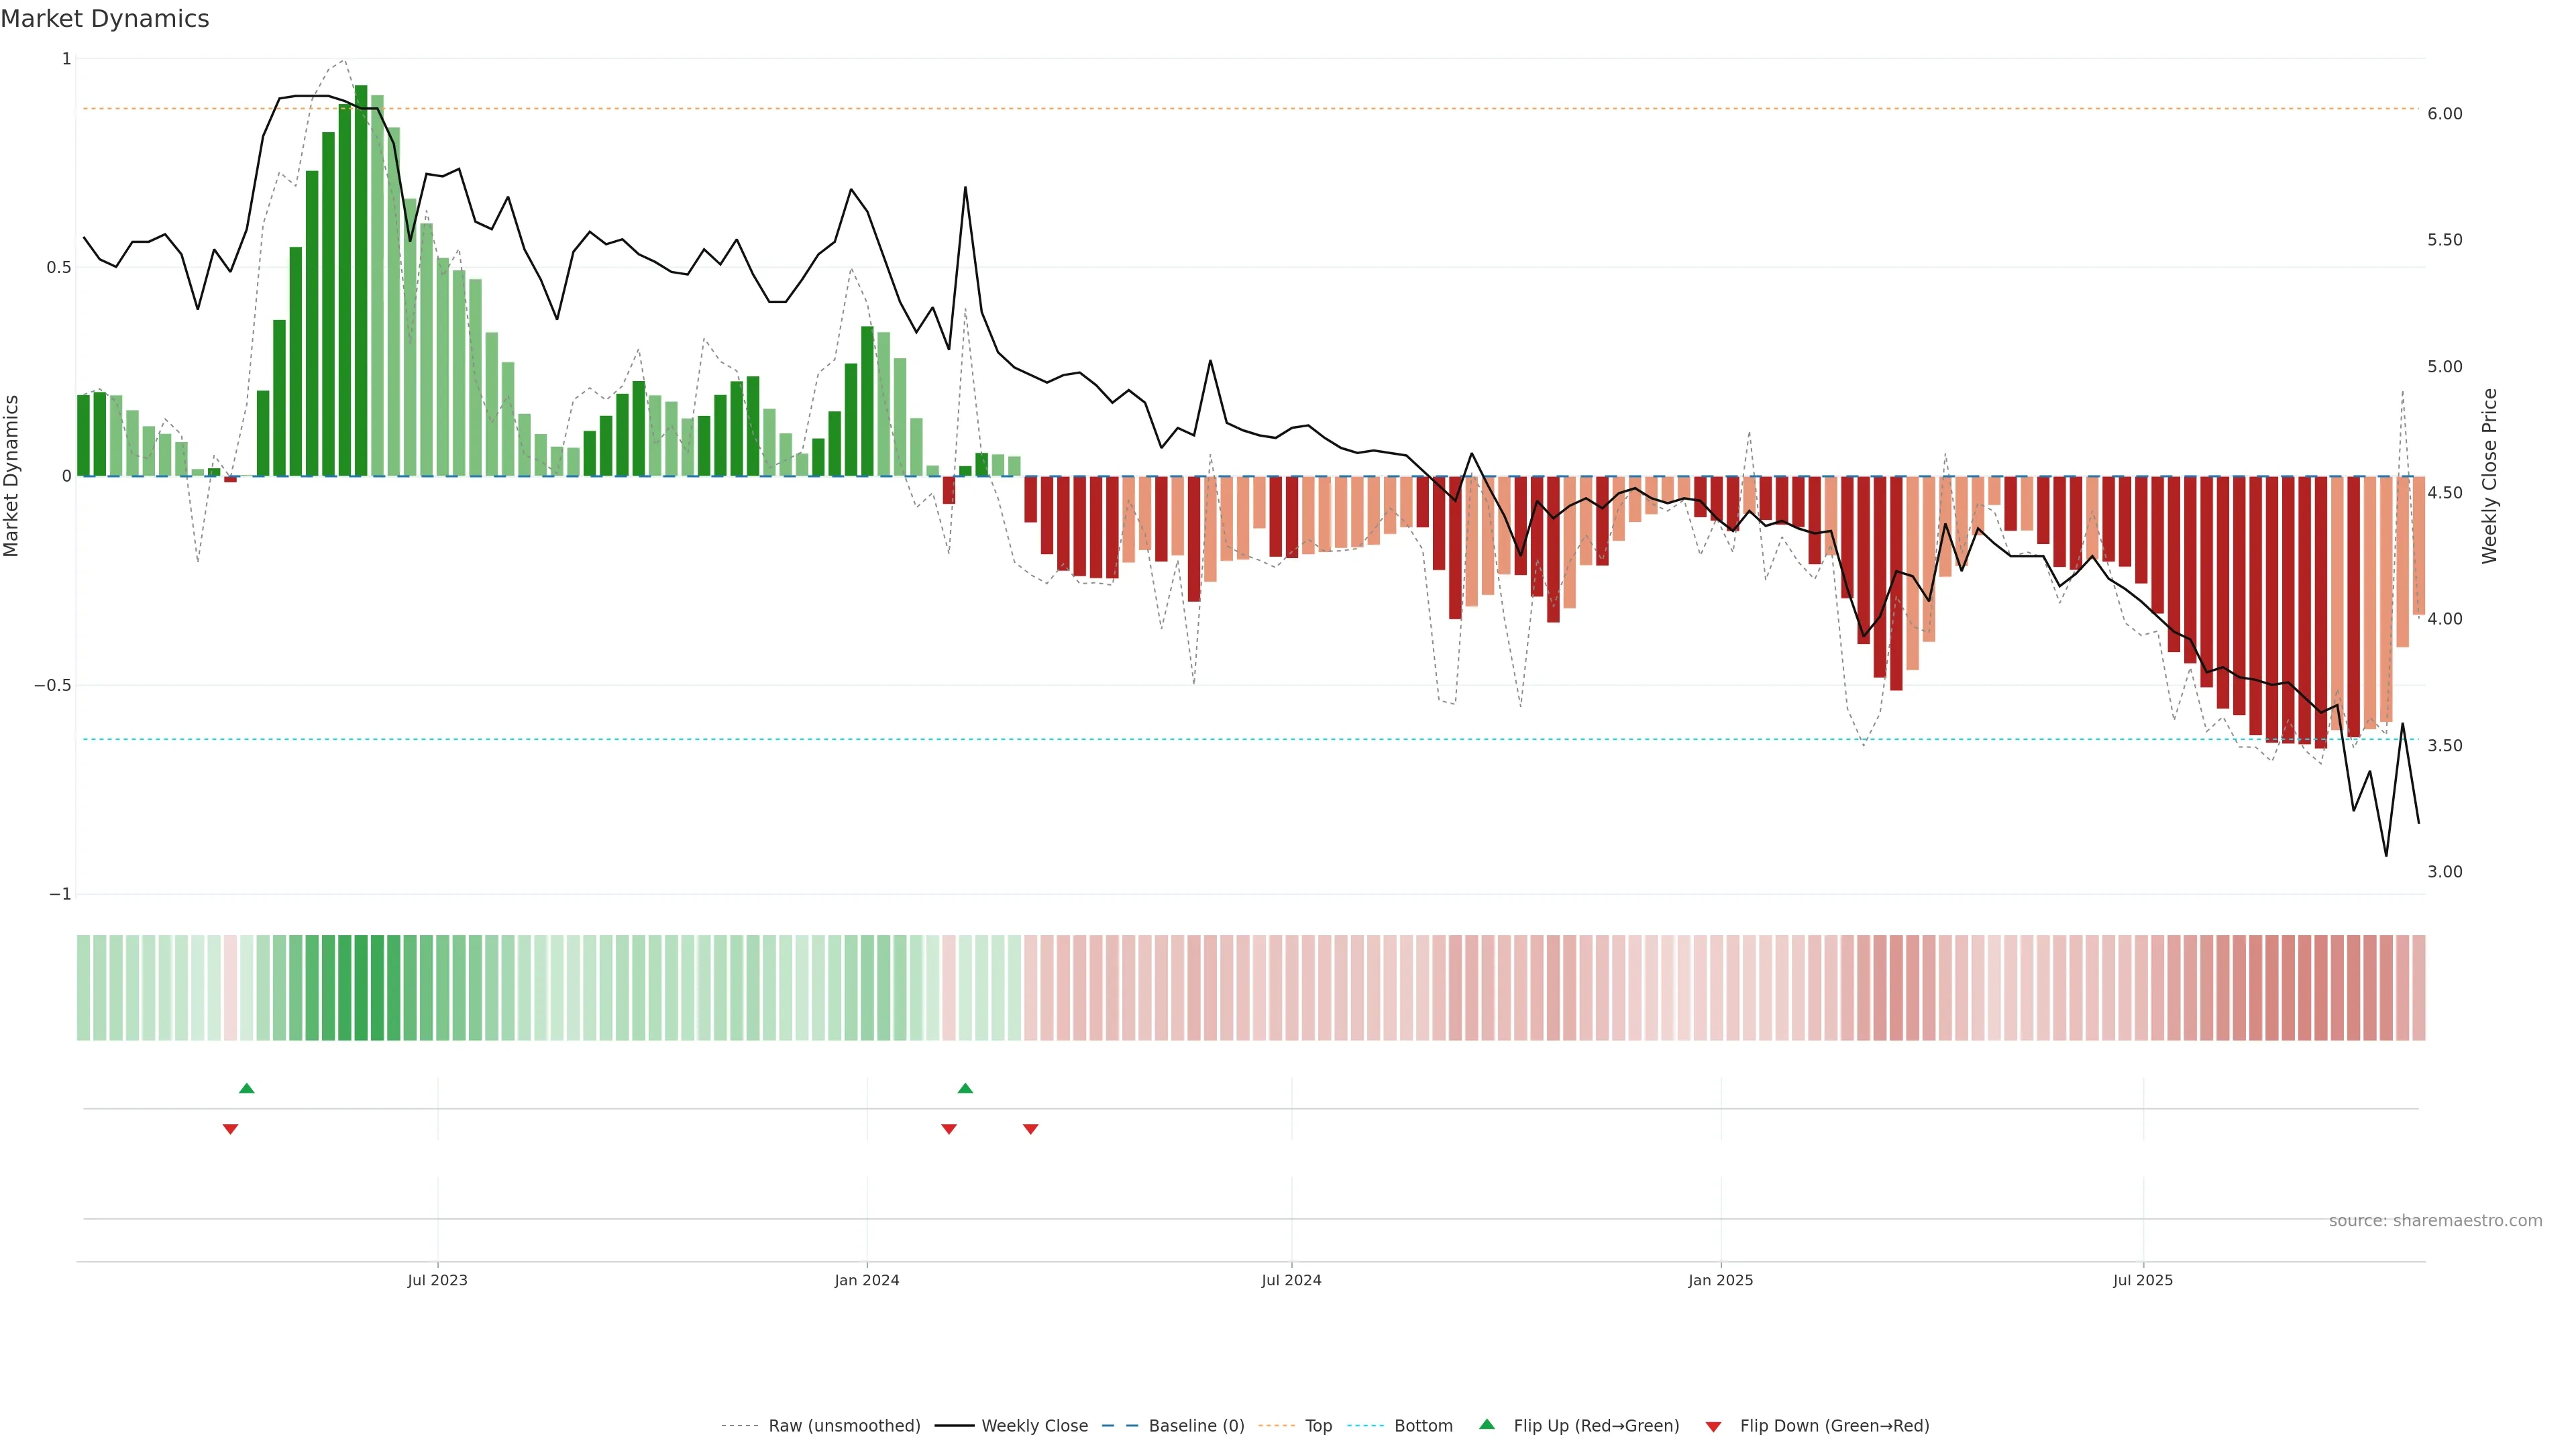Click the Market Dynamics chart title

(105, 19)
